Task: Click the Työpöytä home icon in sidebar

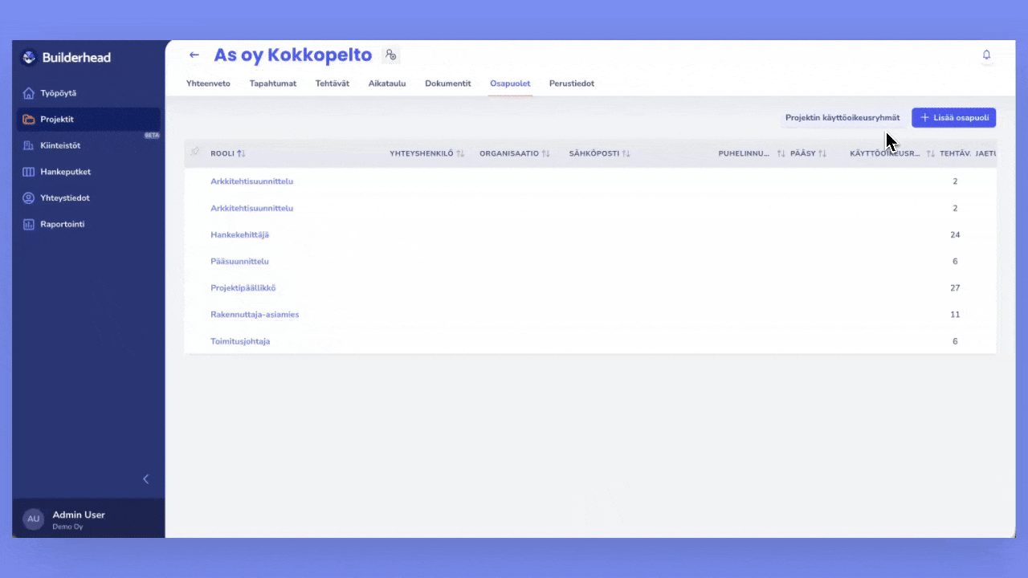Action: coord(29,93)
